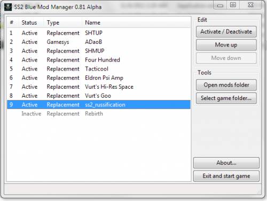The width and height of the screenshot is (267, 201).
Task: Open the About... dialog
Action: 226,163
